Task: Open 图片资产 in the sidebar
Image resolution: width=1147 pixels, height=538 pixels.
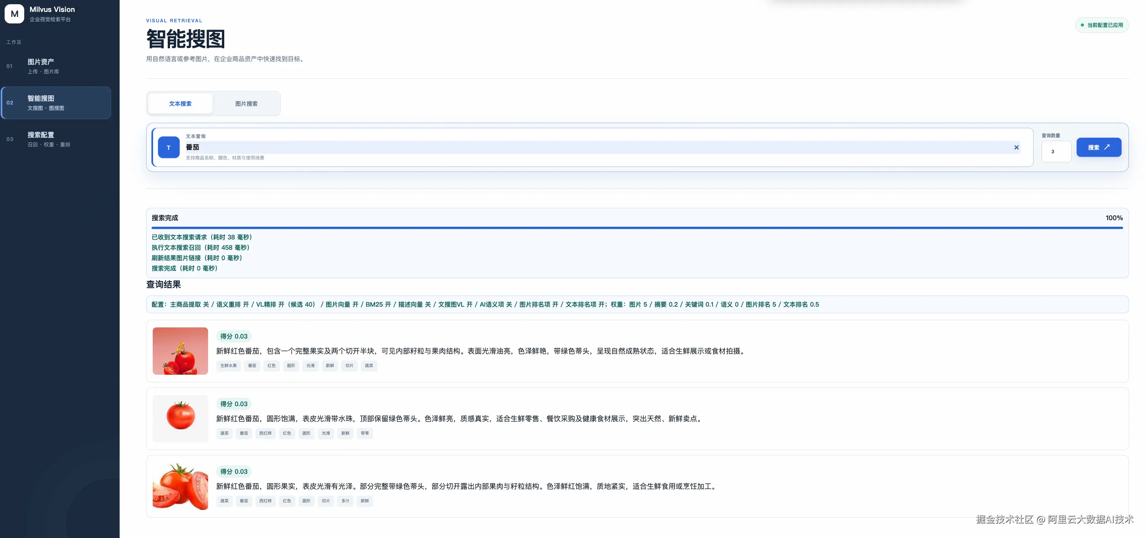Action: [x=56, y=66]
